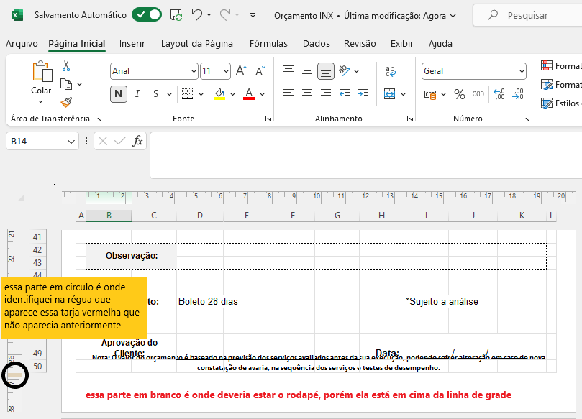This screenshot has height=419, width=582.
Task: Open the Exibir tab
Action: (x=402, y=44)
